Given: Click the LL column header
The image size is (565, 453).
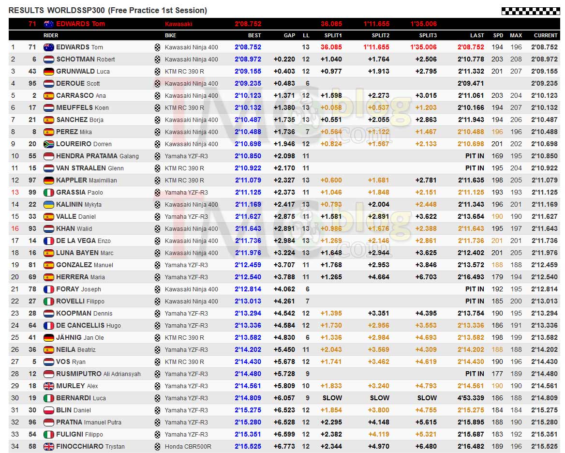Looking at the screenshot, I should coord(306,35).
